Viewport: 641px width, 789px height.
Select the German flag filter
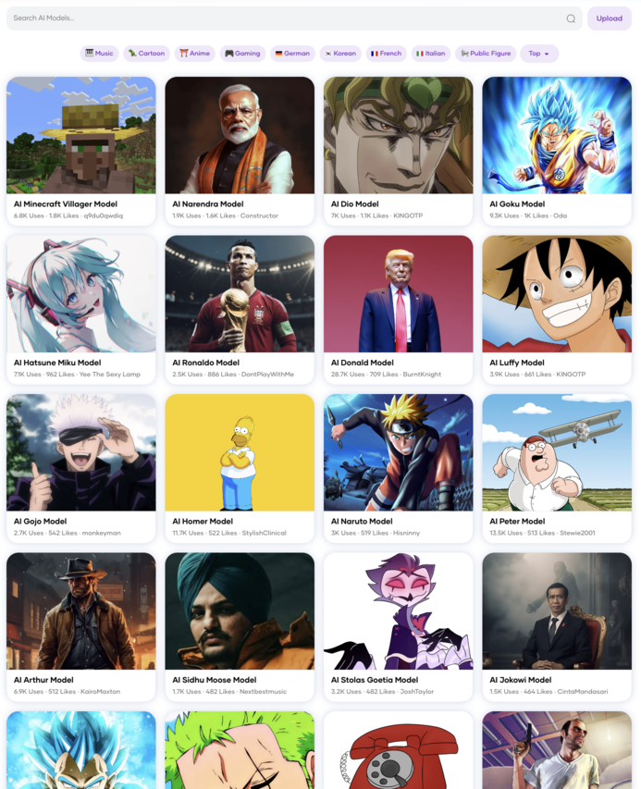click(292, 54)
